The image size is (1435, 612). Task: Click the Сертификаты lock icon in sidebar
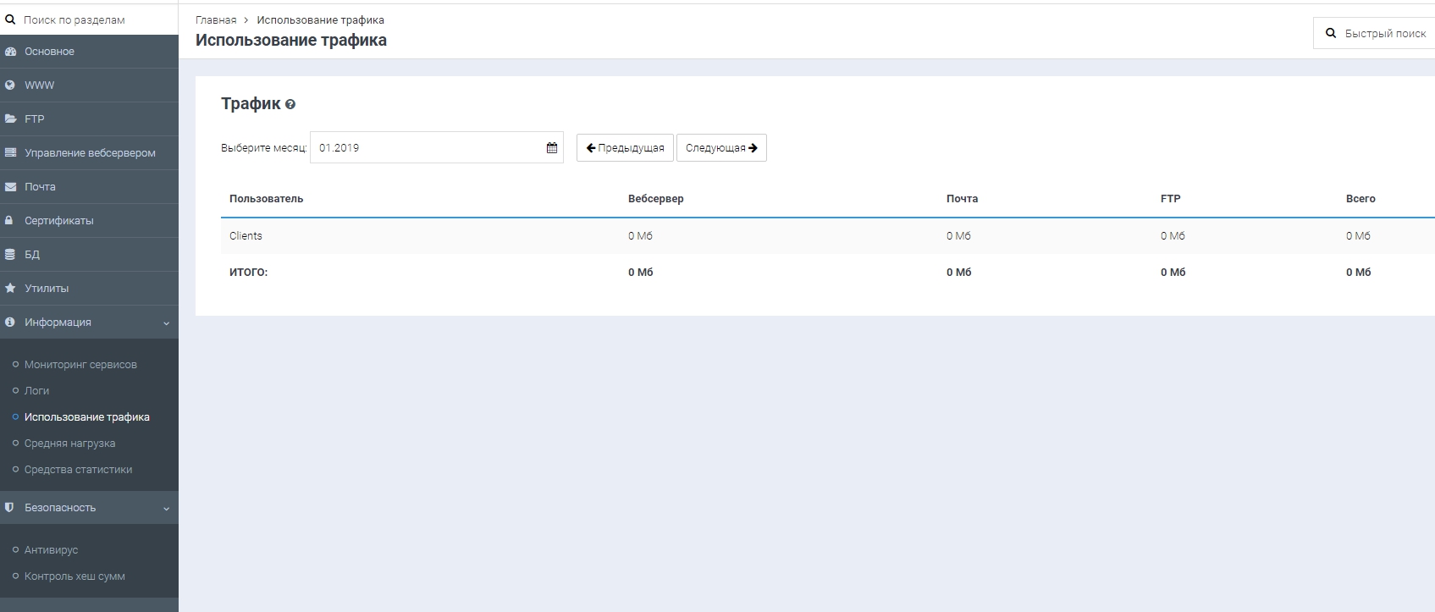coord(10,221)
